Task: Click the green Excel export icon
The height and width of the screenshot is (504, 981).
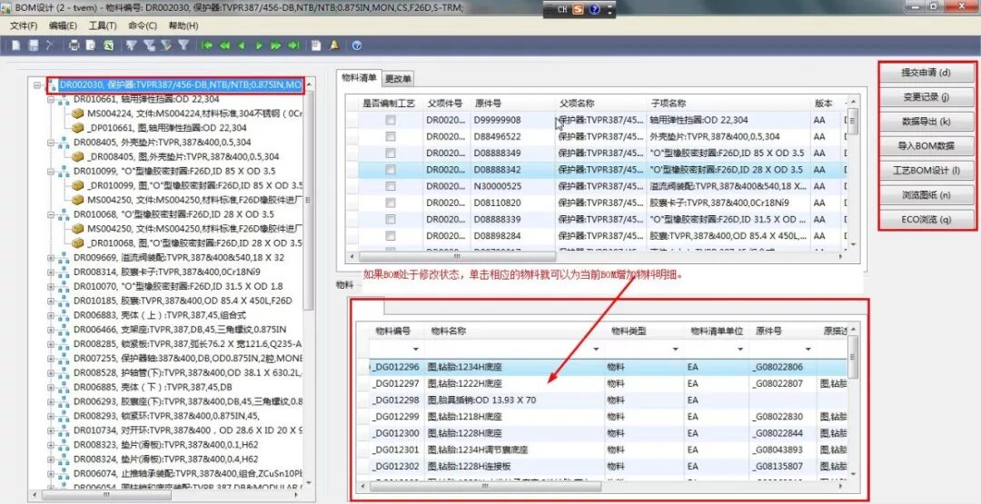Action: [x=108, y=45]
